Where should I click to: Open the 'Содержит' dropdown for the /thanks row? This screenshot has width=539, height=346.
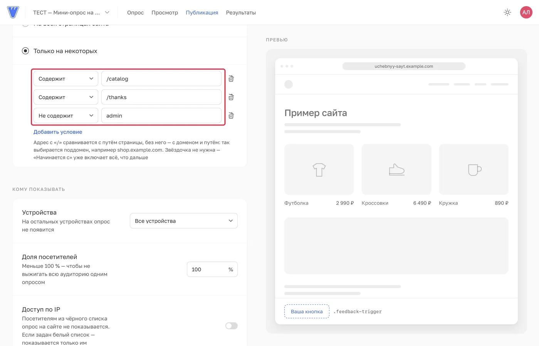tap(66, 97)
